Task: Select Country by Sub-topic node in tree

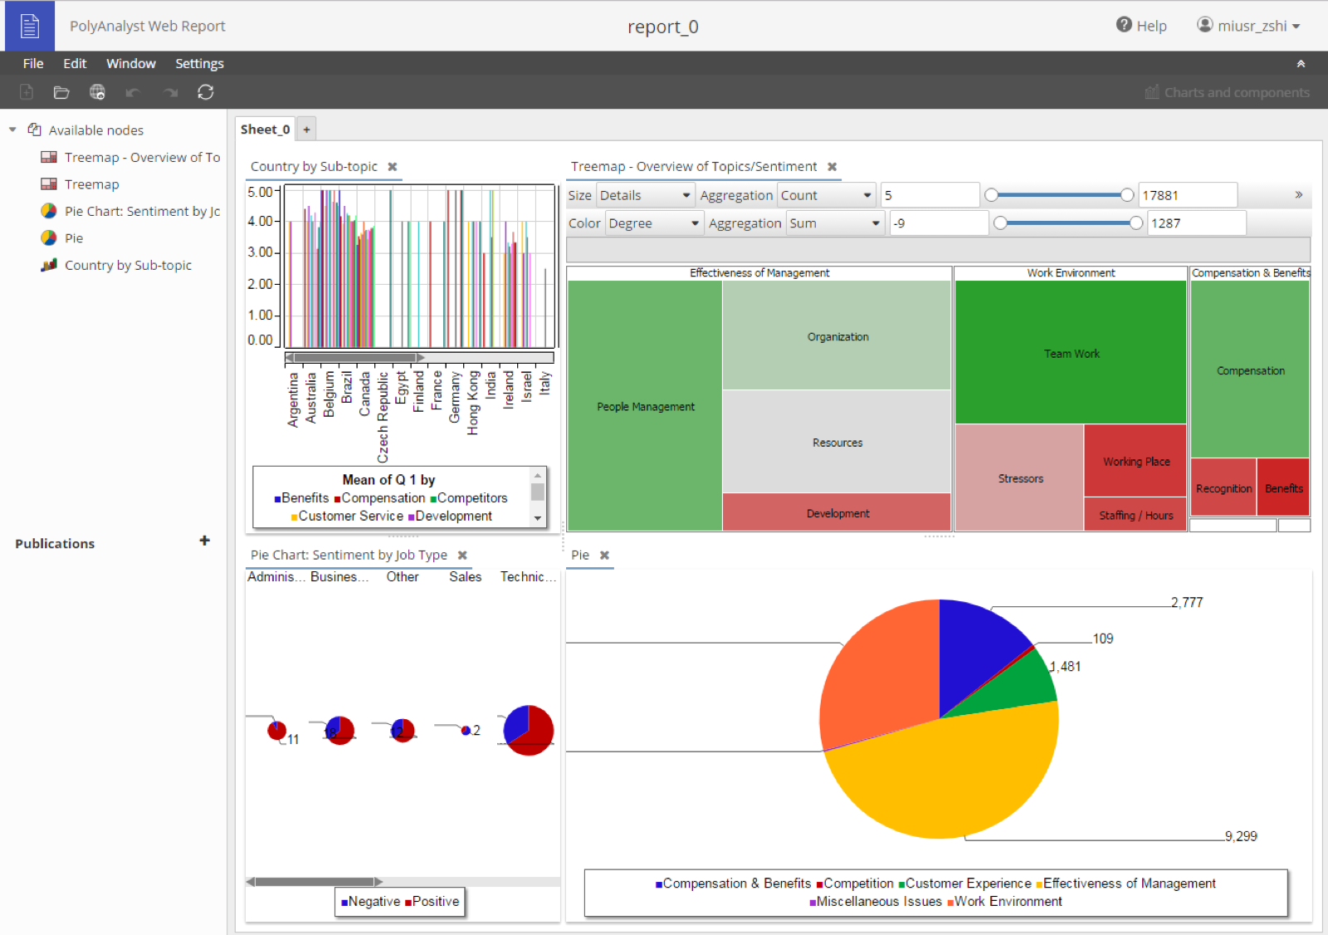Action: [x=128, y=265]
